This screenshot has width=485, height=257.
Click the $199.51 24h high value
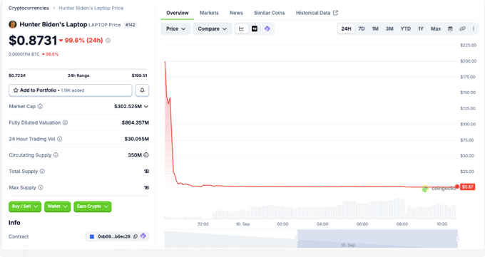pyautogui.click(x=140, y=75)
